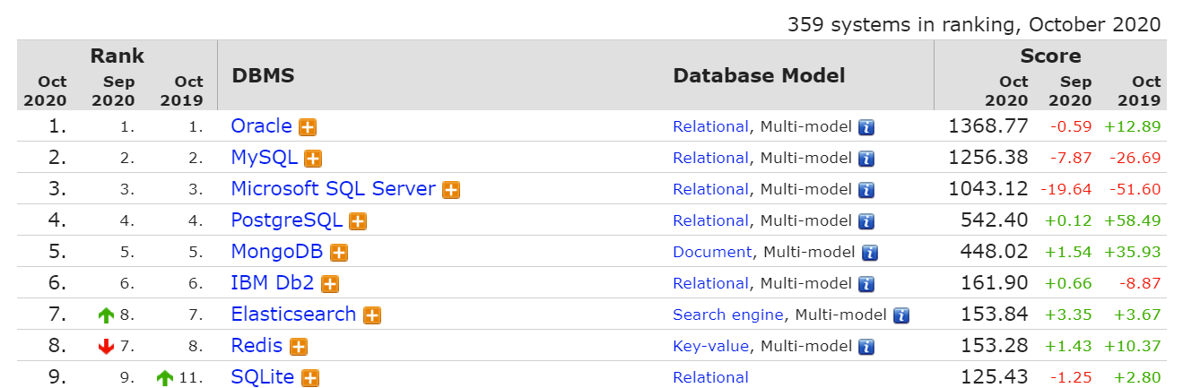
Task: Open the Redis link
Action: pos(257,346)
